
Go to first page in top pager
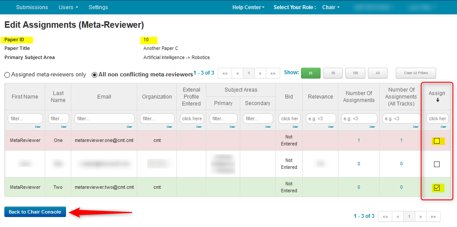click(225, 73)
